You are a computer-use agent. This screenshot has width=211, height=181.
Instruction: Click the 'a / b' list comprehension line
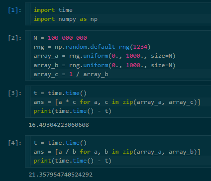117,152
